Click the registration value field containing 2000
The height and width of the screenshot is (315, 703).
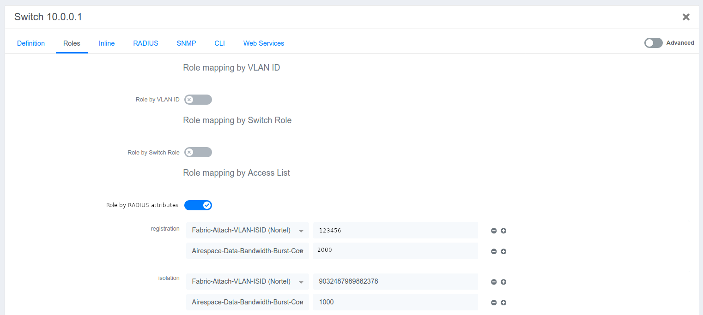pos(395,251)
